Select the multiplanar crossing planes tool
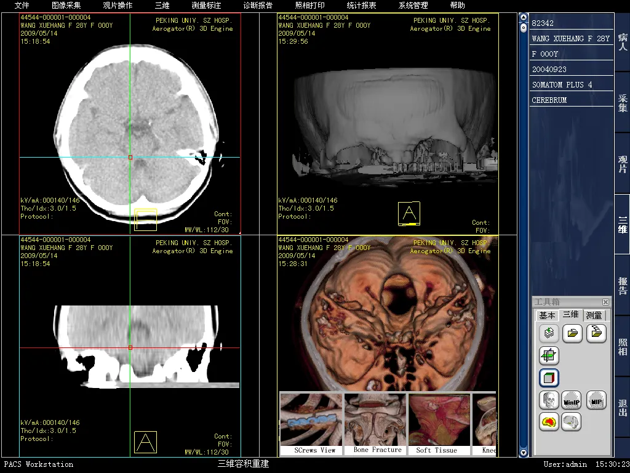The height and width of the screenshot is (473, 630). coord(548,355)
